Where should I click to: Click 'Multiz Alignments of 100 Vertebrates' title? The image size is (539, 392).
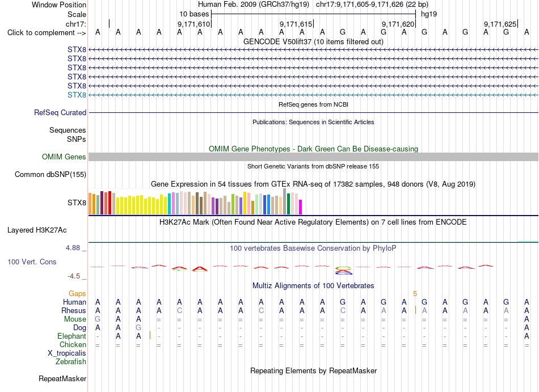[x=313, y=285]
